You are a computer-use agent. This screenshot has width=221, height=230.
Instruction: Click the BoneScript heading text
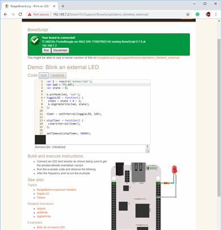pyautogui.click(x=38, y=30)
